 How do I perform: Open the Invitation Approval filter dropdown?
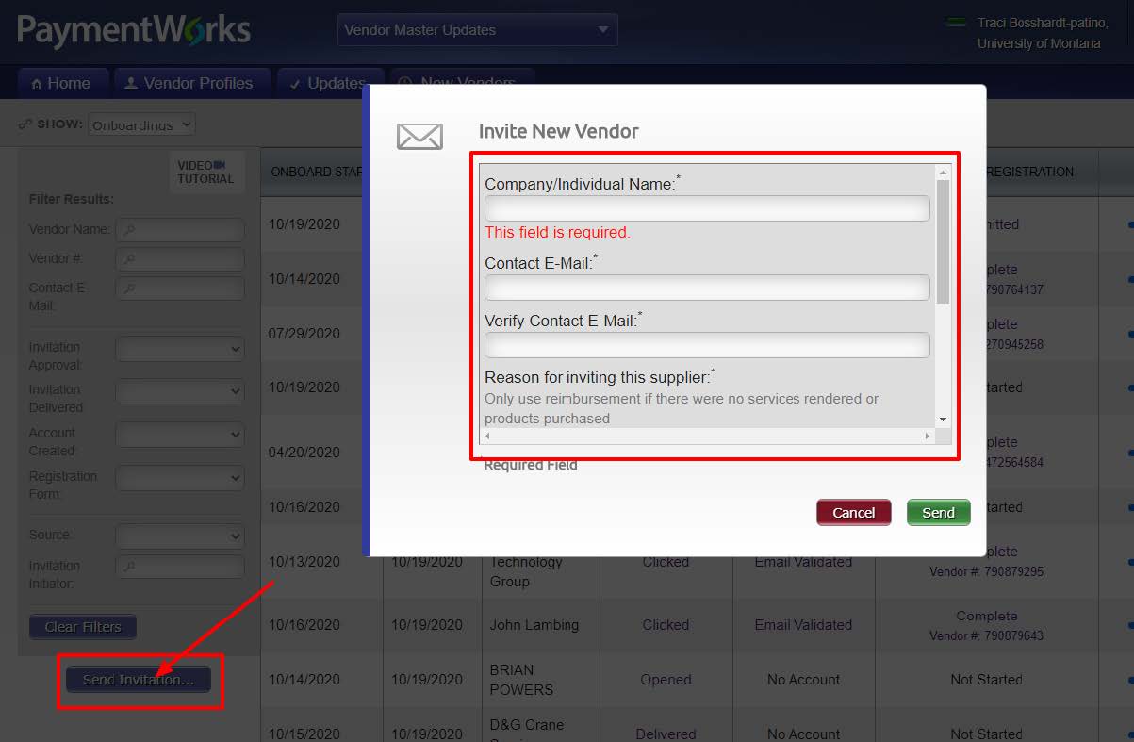[x=179, y=349]
